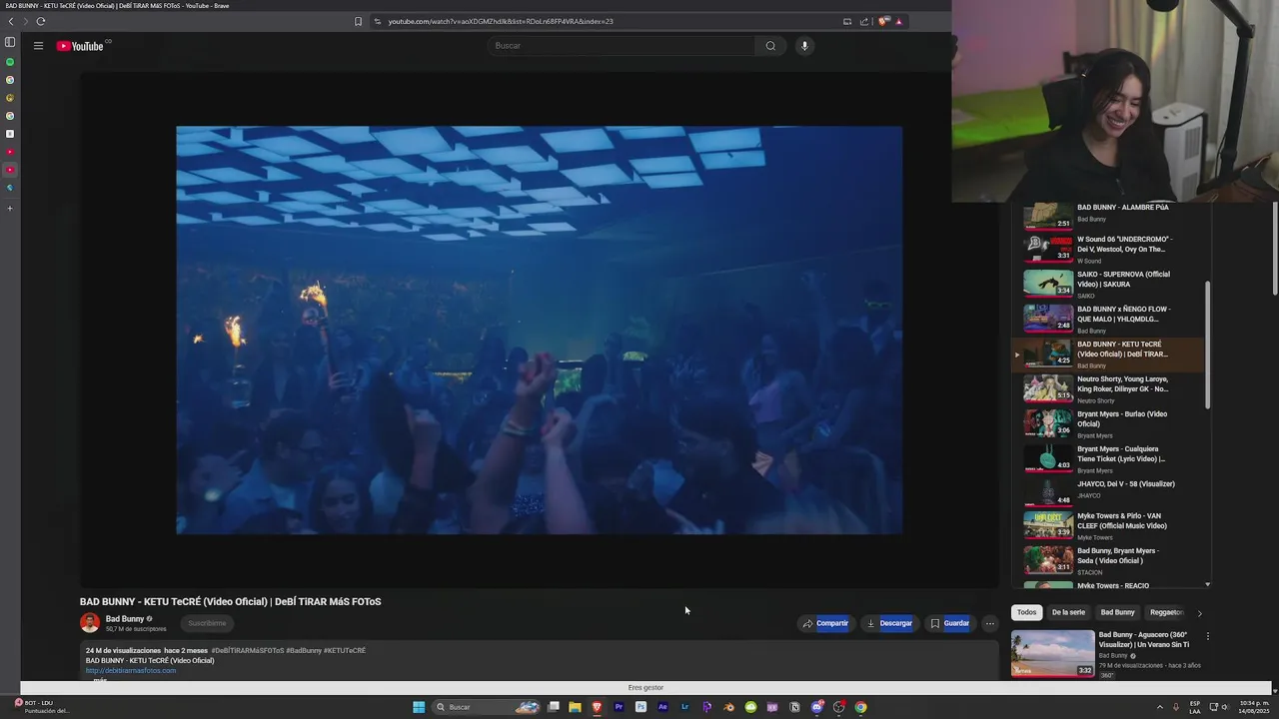Show more filter chips with right arrow
Image resolution: width=1279 pixels, height=719 pixels.
[1199, 613]
